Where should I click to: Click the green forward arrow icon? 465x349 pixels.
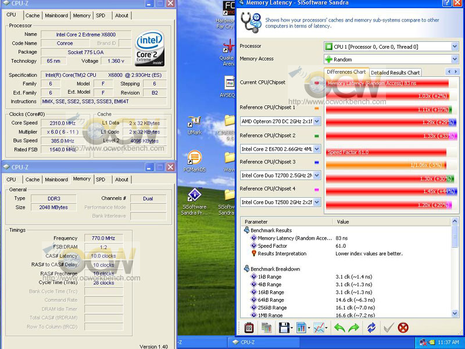(x=353, y=327)
